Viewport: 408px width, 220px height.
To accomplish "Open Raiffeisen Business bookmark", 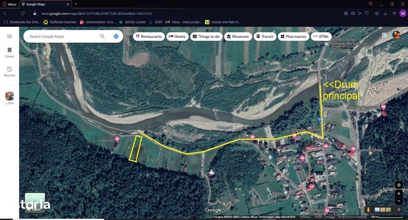I will coord(60,22).
